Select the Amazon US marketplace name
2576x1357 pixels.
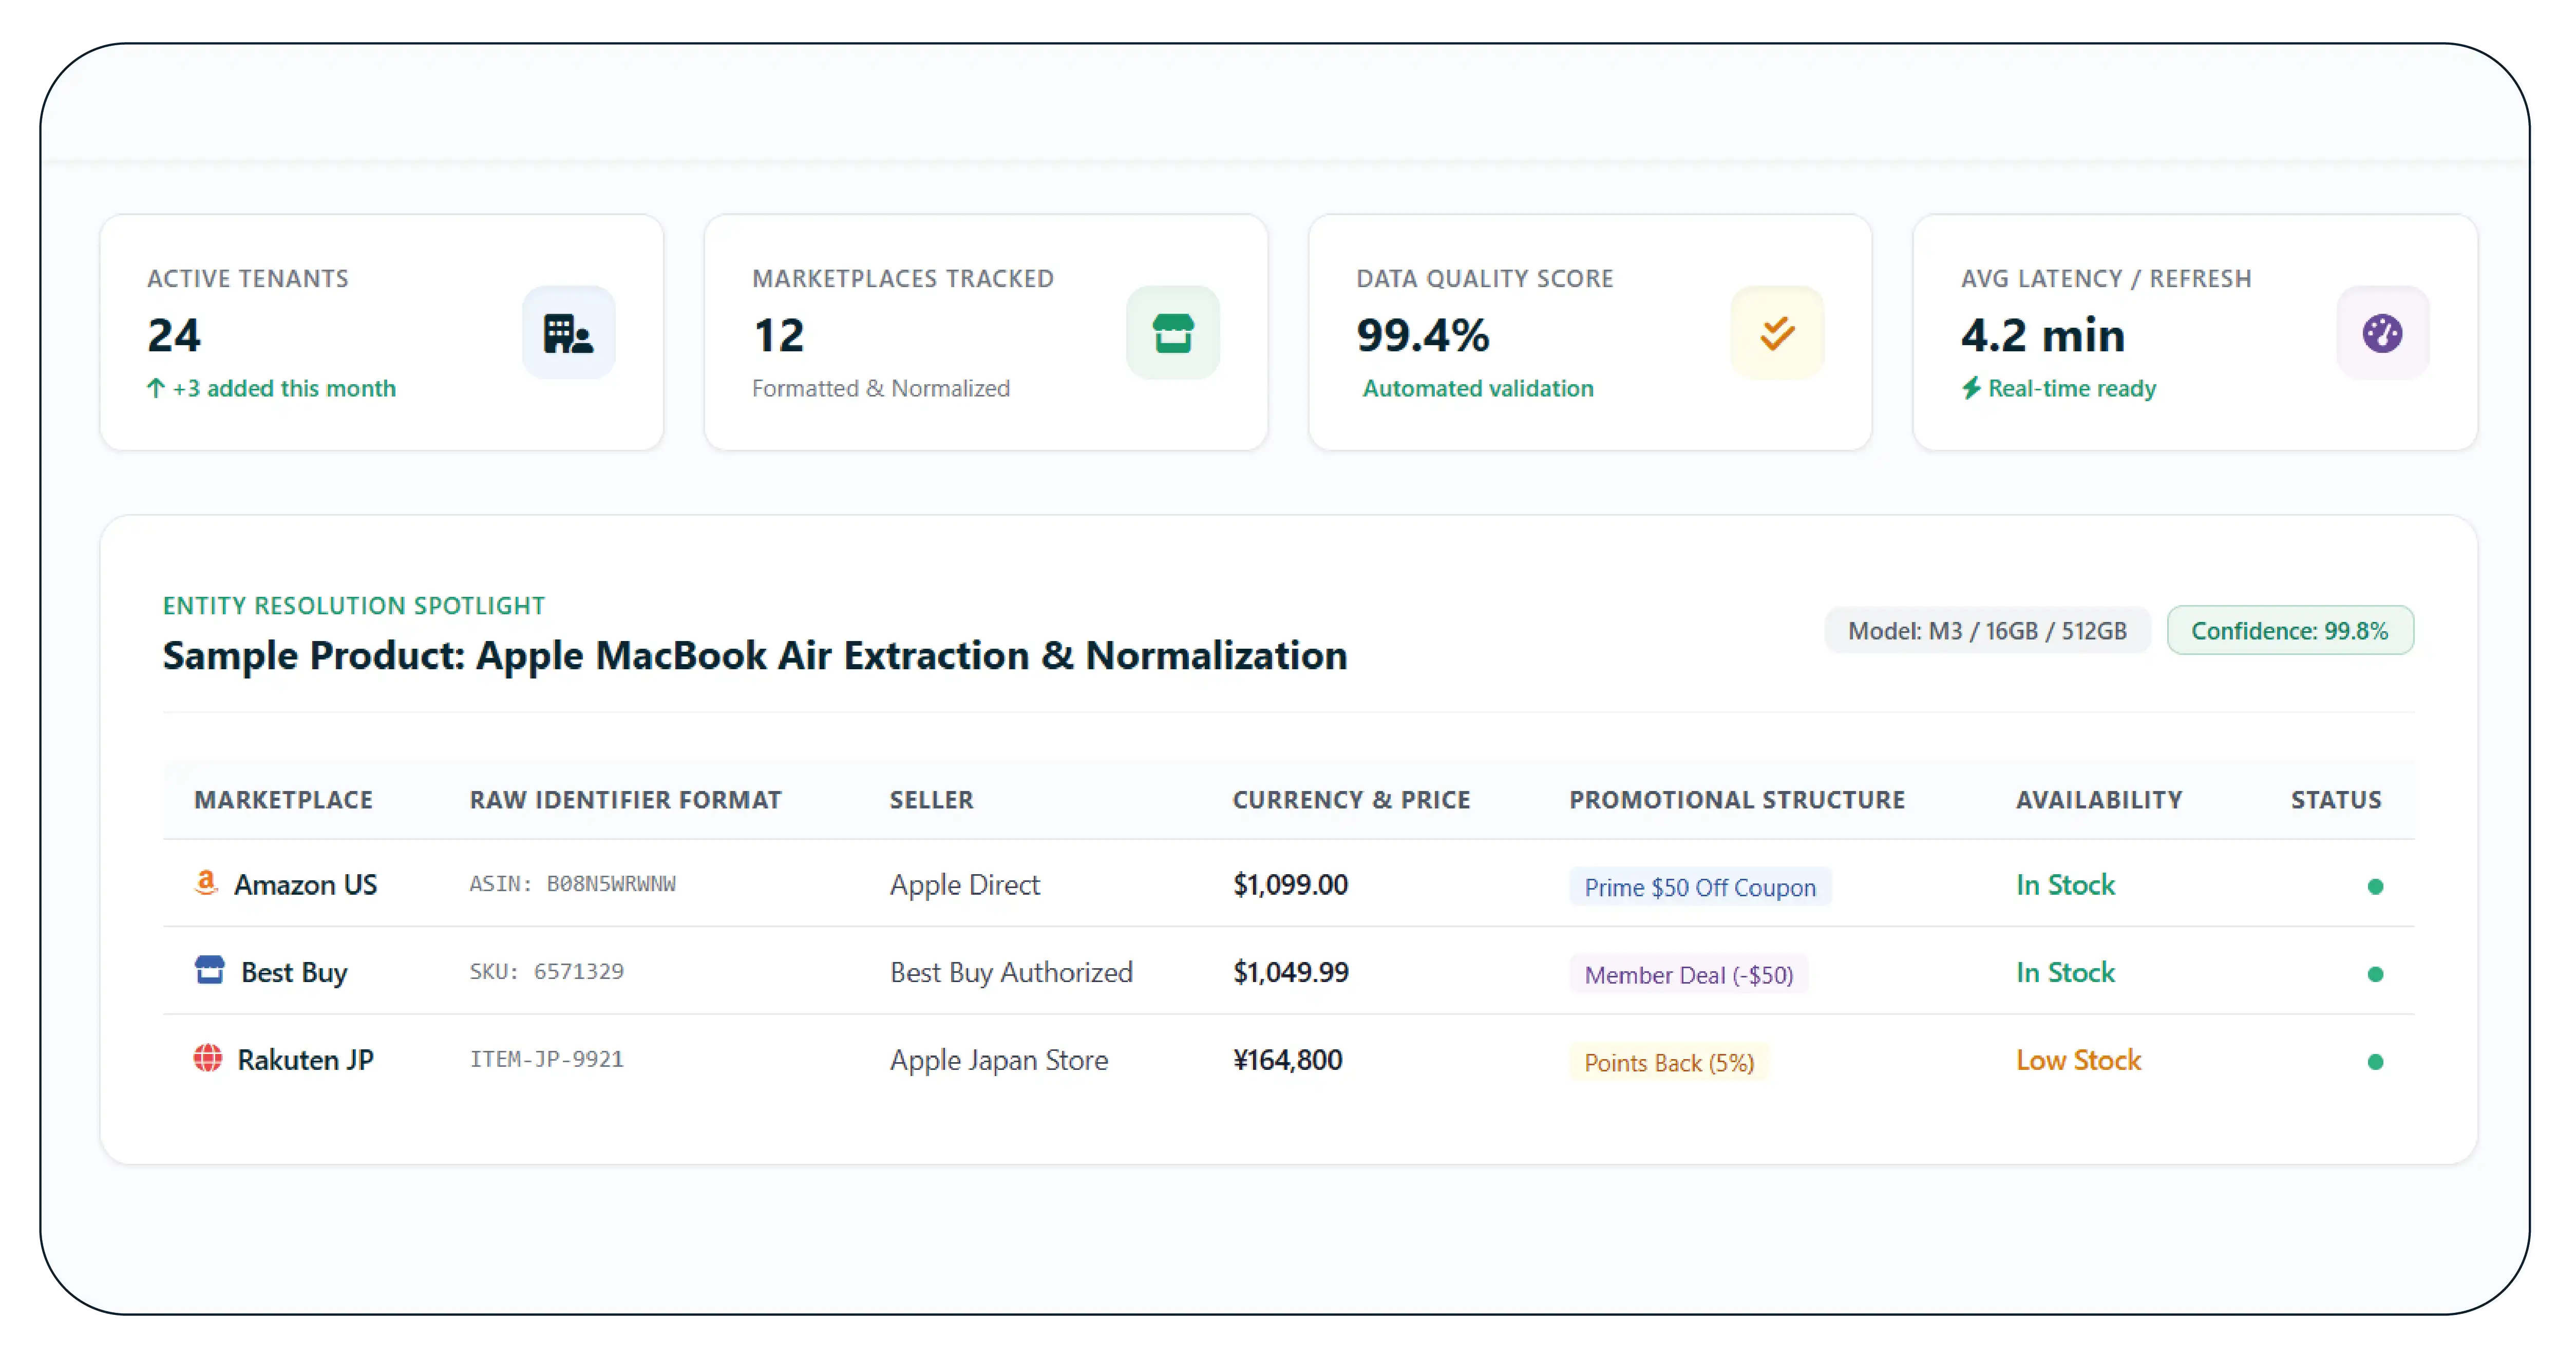click(x=306, y=885)
